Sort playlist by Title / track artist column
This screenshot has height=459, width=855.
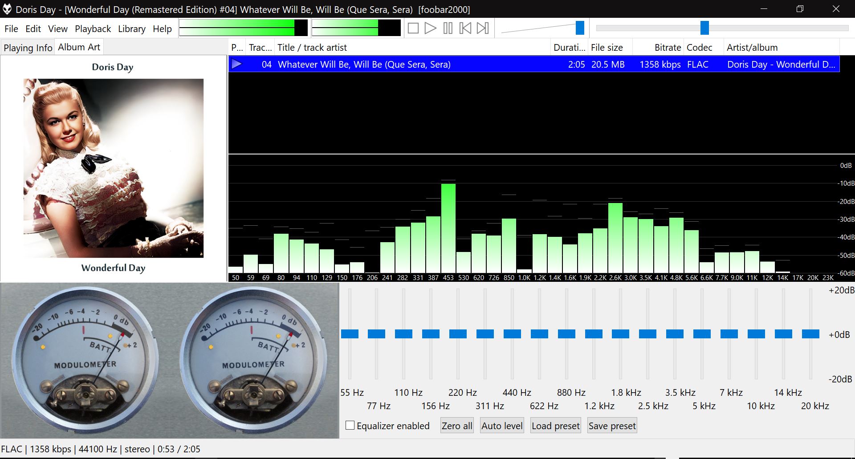(x=413, y=47)
